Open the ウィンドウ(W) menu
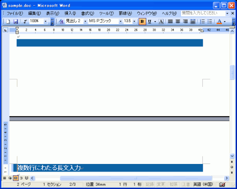 click(x=147, y=14)
